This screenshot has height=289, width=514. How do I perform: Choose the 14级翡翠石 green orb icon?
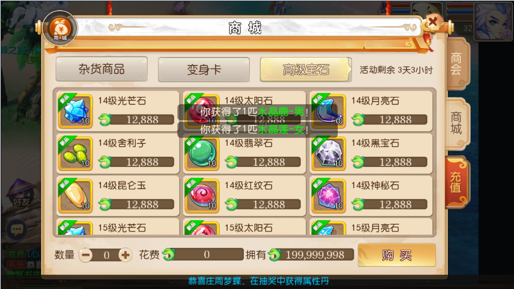203,154
